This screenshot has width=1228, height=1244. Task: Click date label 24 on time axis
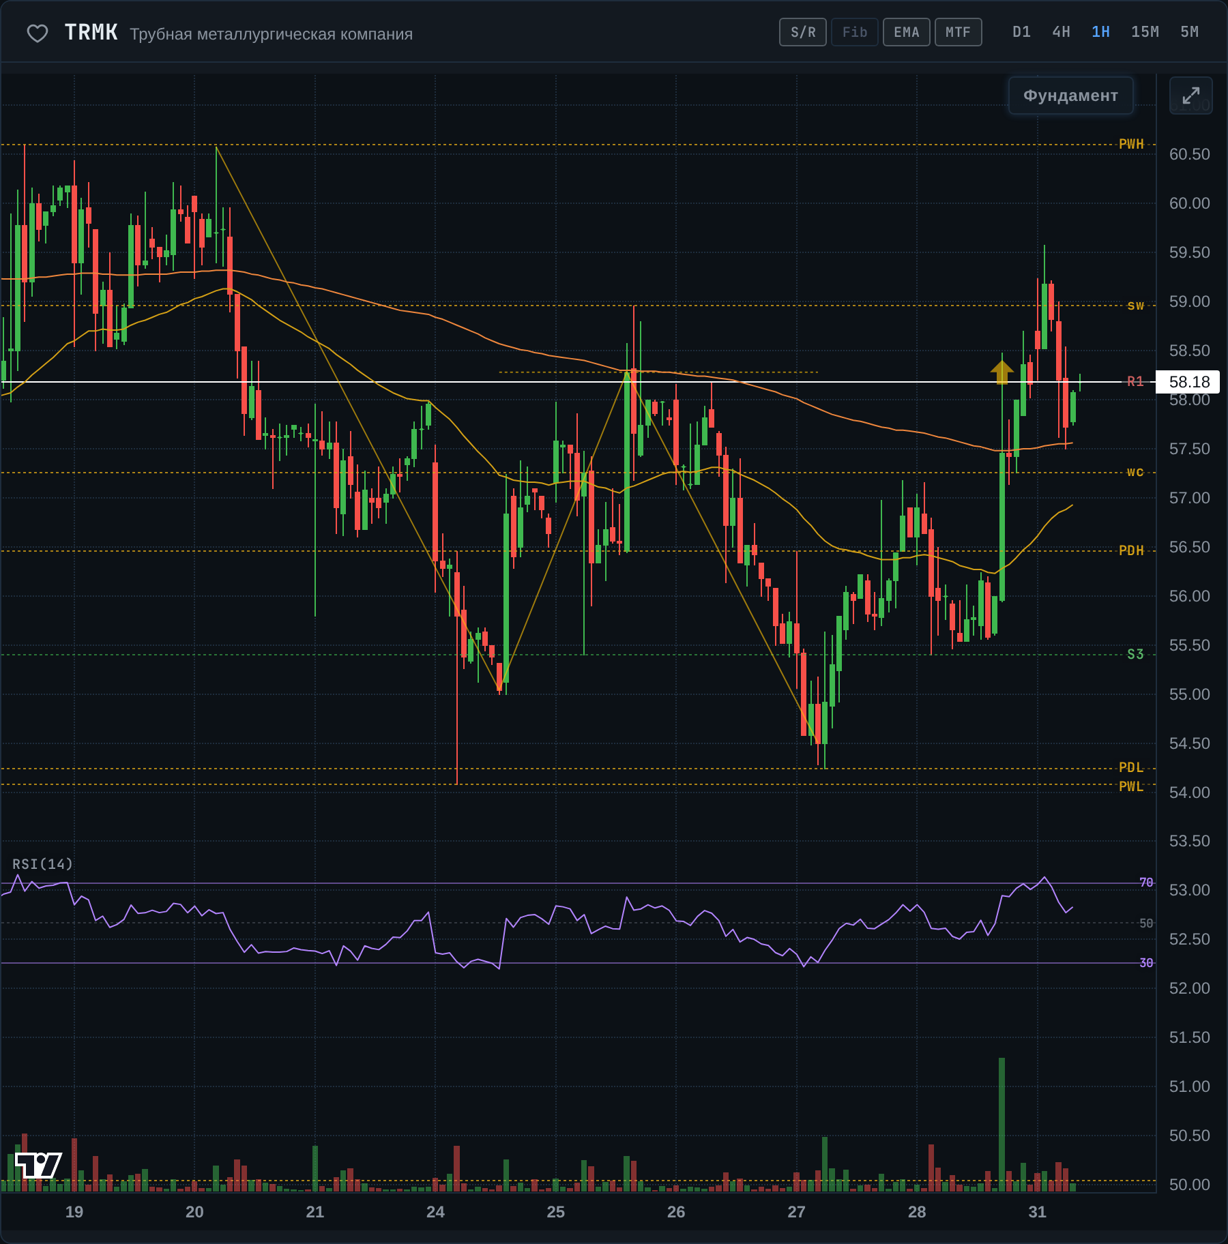point(435,1212)
